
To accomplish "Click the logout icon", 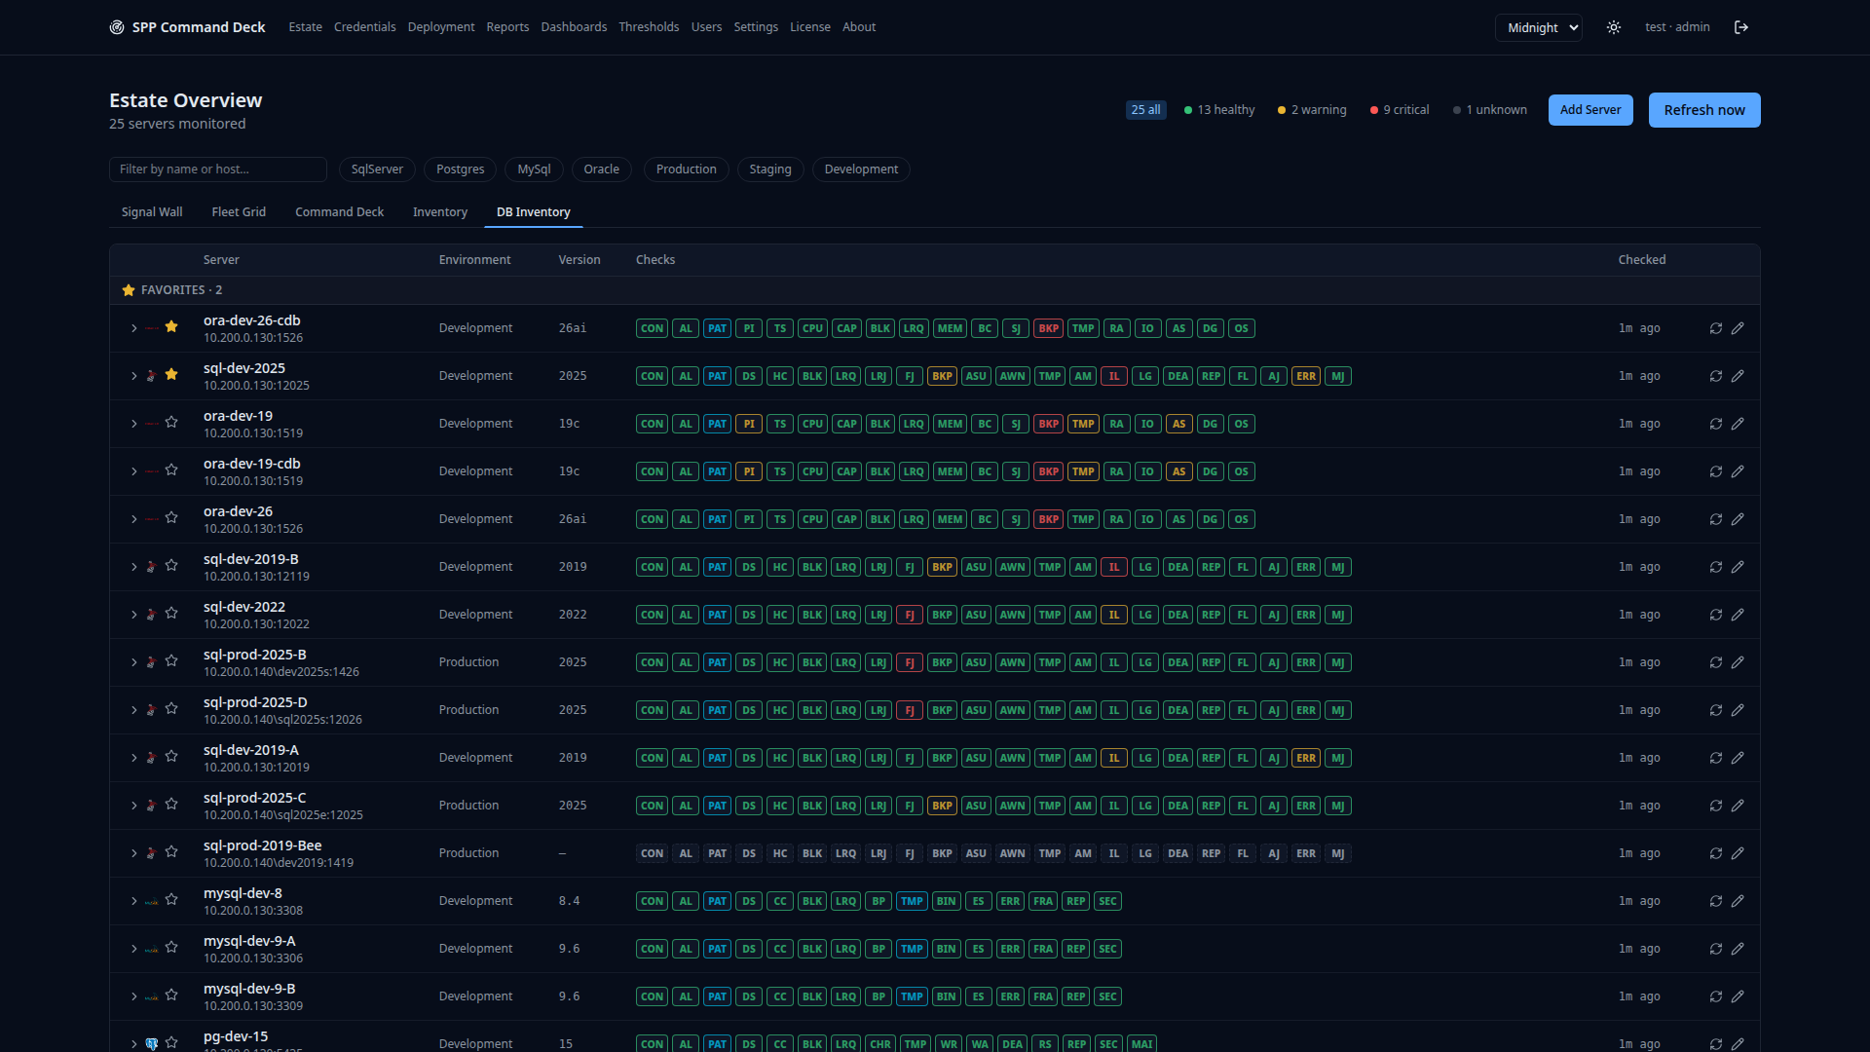I will click(x=1741, y=27).
